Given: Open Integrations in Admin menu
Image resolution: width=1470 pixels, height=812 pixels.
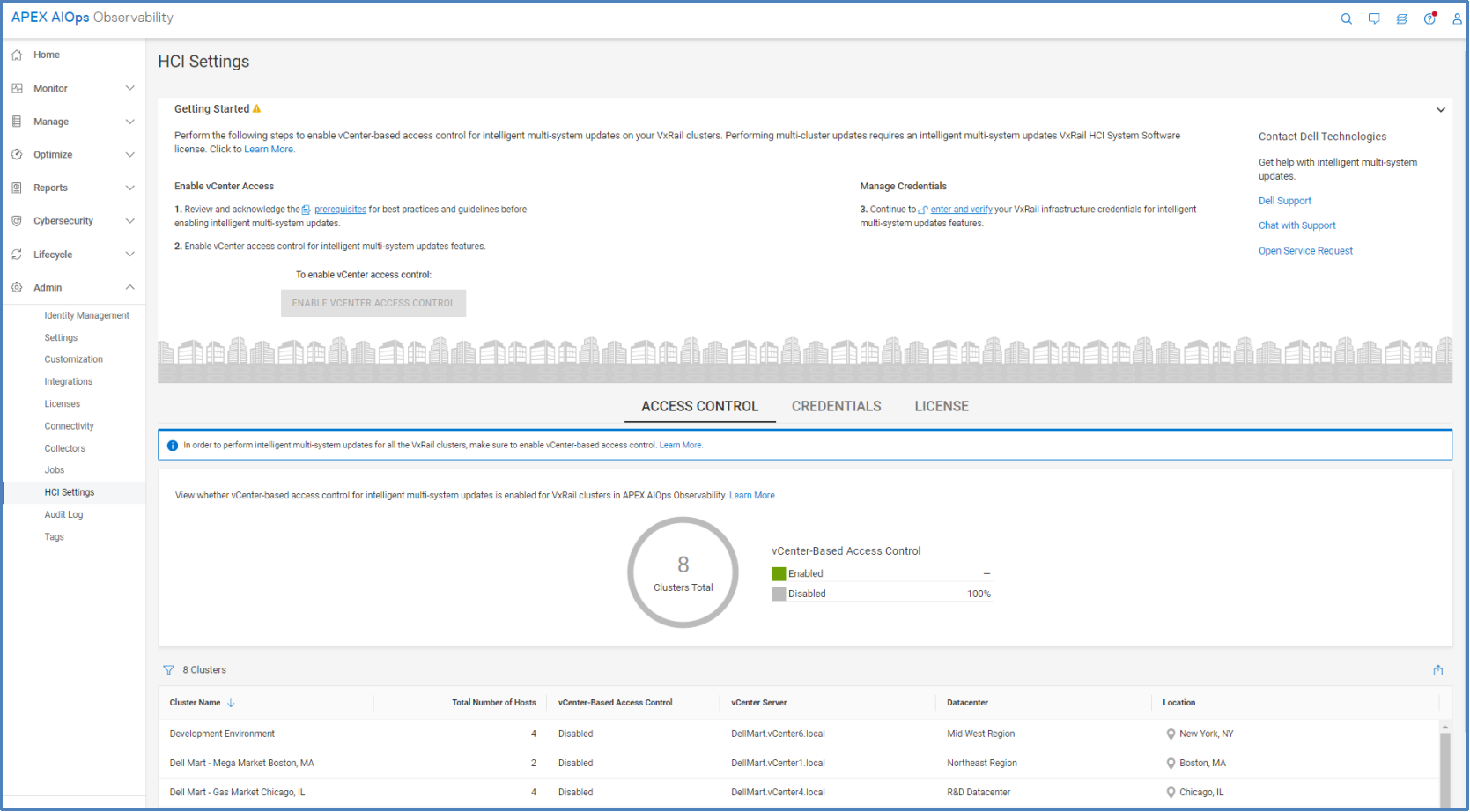Looking at the screenshot, I should (x=69, y=382).
